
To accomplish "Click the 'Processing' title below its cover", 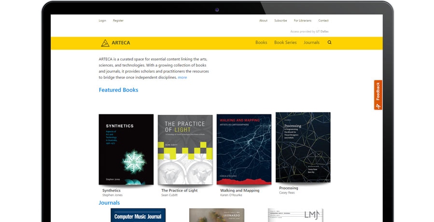I will [288, 188].
